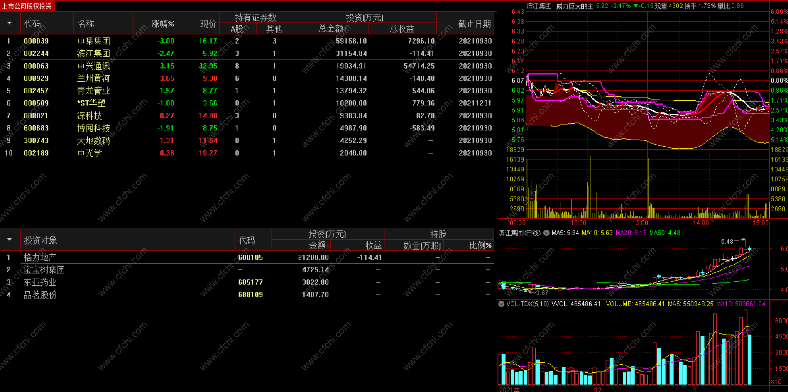Click the 6.48 high price label on daily chart
This screenshot has width=788, height=392.
click(x=727, y=241)
